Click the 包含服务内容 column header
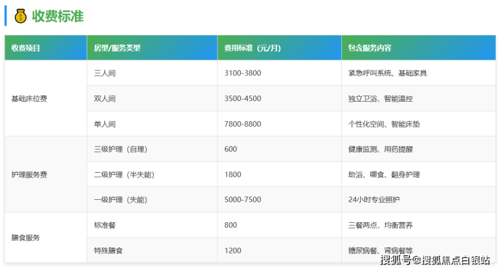Viewport: 501px width, 271px height. (369, 48)
